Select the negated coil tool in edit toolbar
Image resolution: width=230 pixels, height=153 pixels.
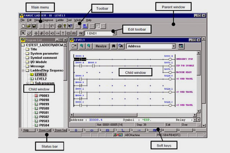point(52,33)
